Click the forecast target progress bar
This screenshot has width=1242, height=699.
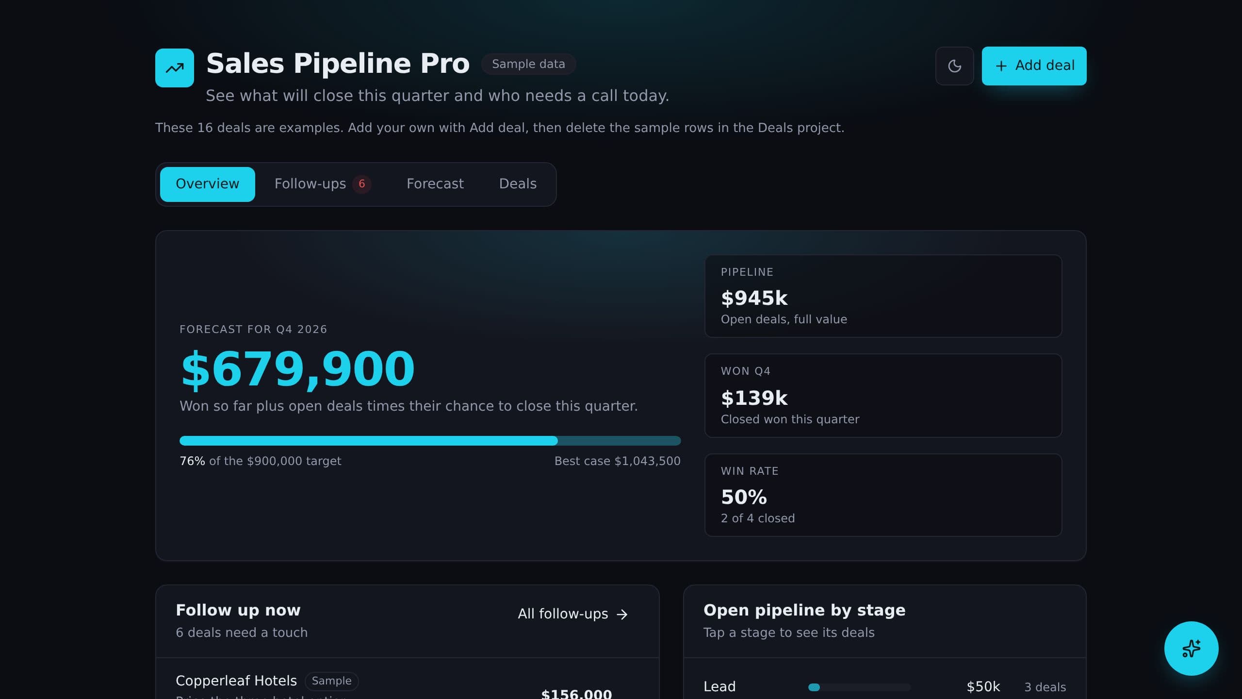[x=430, y=441]
